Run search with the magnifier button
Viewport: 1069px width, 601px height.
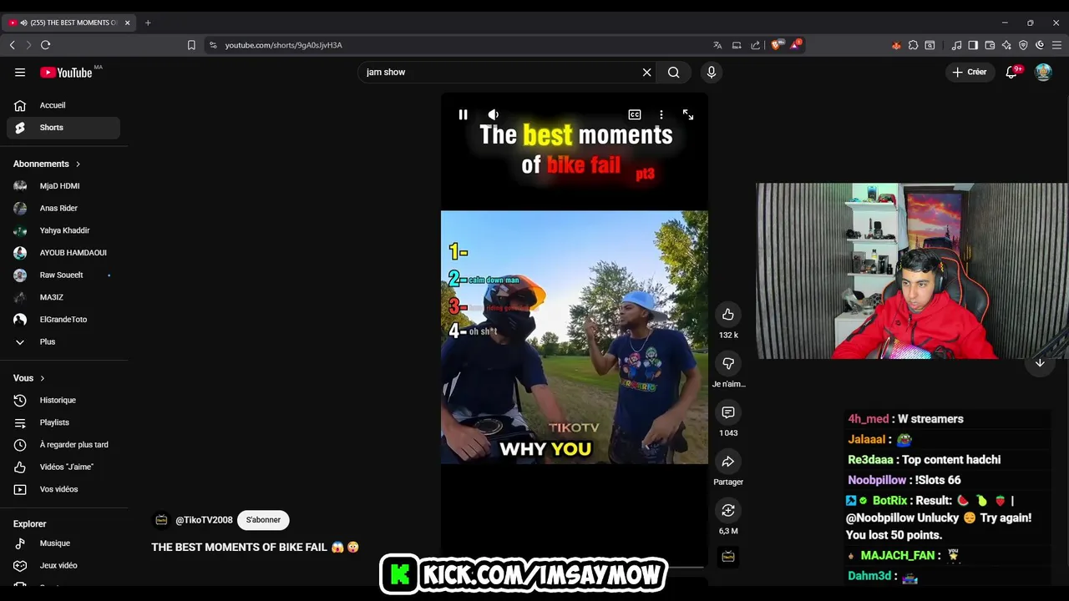point(673,73)
